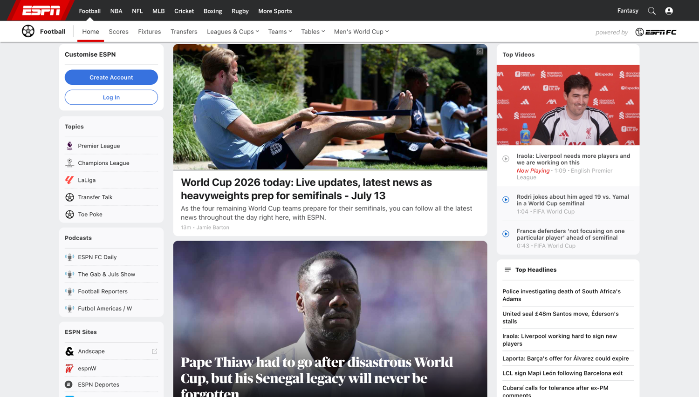Select Football in the top navigation

click(89, 11)
